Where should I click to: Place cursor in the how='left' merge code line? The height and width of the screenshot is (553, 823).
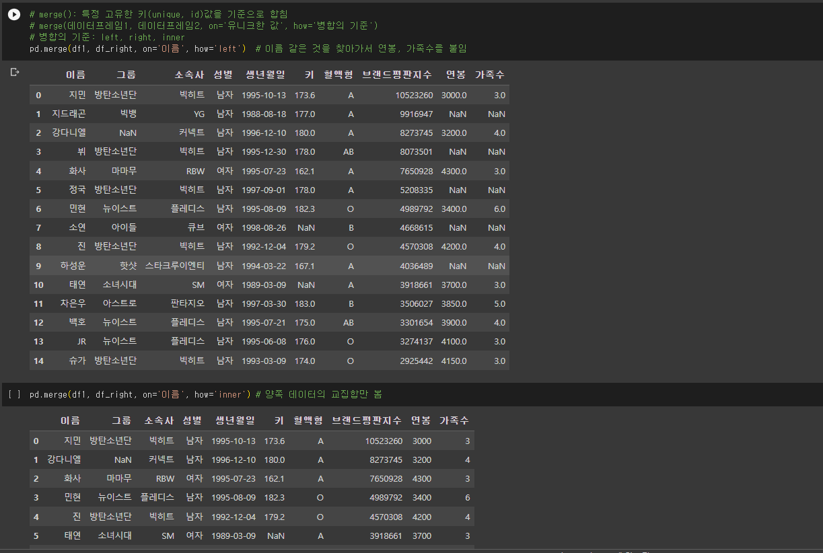click(x=137, y=48)
